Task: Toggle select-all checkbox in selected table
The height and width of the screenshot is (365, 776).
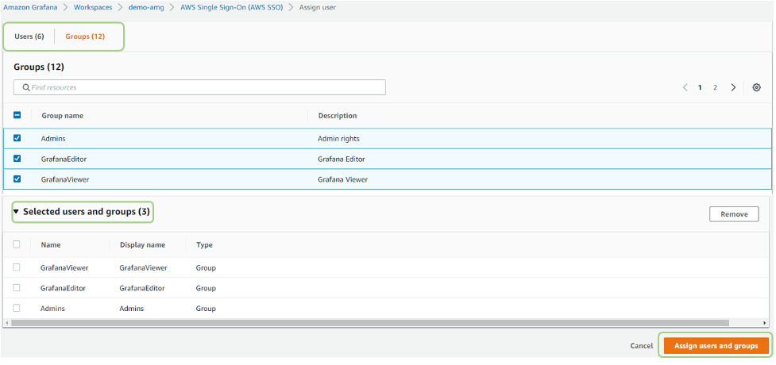Action: tap(17, 244)
